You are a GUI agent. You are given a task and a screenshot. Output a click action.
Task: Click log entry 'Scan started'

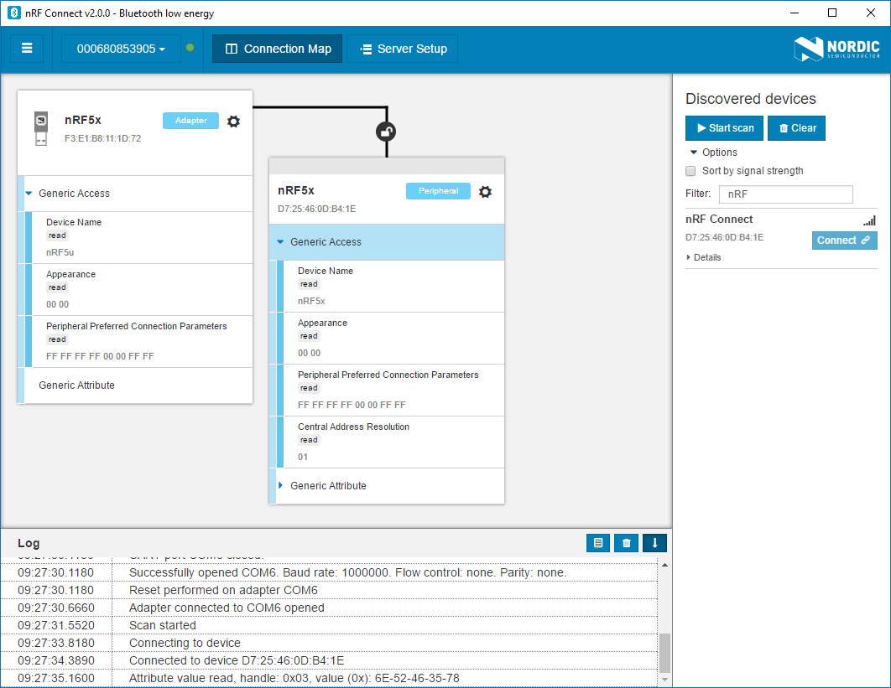tap(163, 625)
